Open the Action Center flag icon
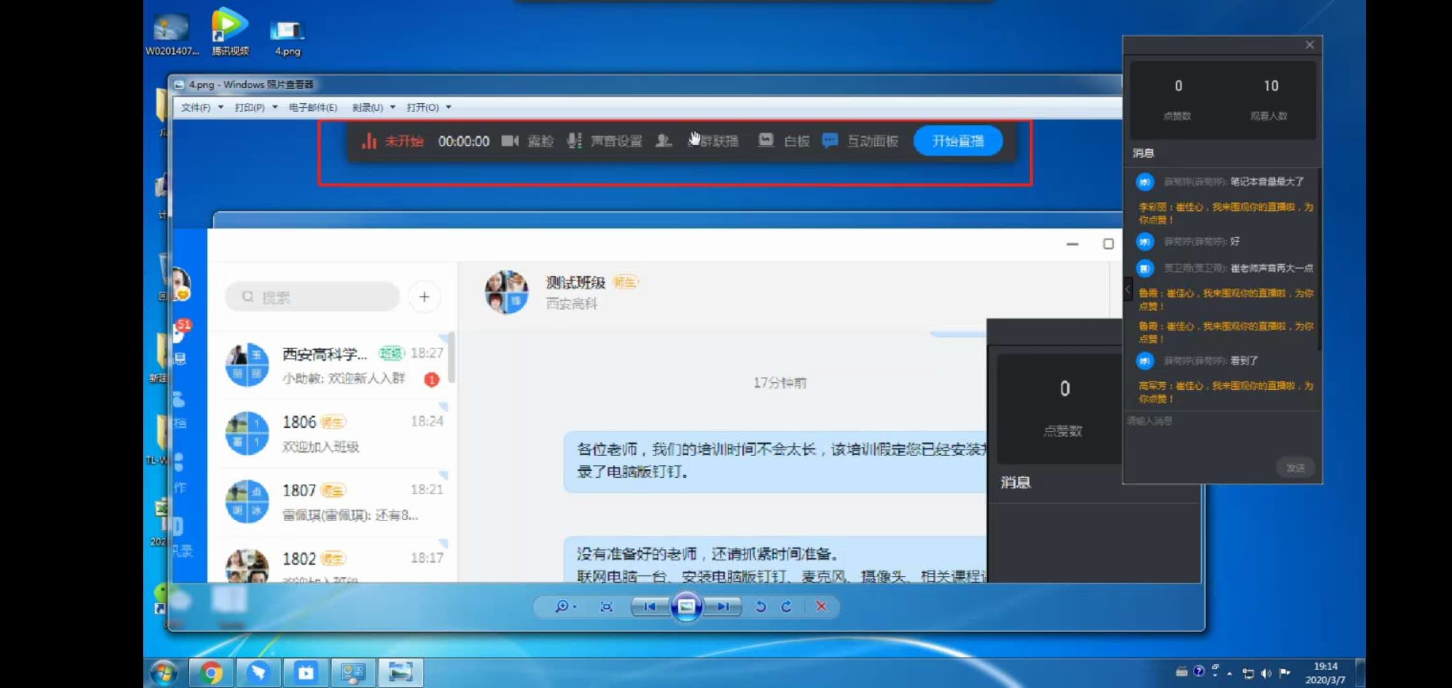 click(x=1285, y=673)
